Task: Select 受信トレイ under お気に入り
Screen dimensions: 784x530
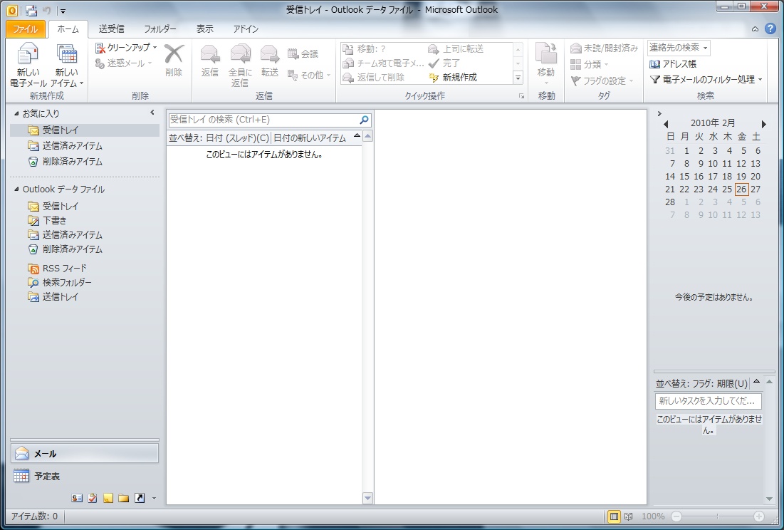Action: [85, 130]
